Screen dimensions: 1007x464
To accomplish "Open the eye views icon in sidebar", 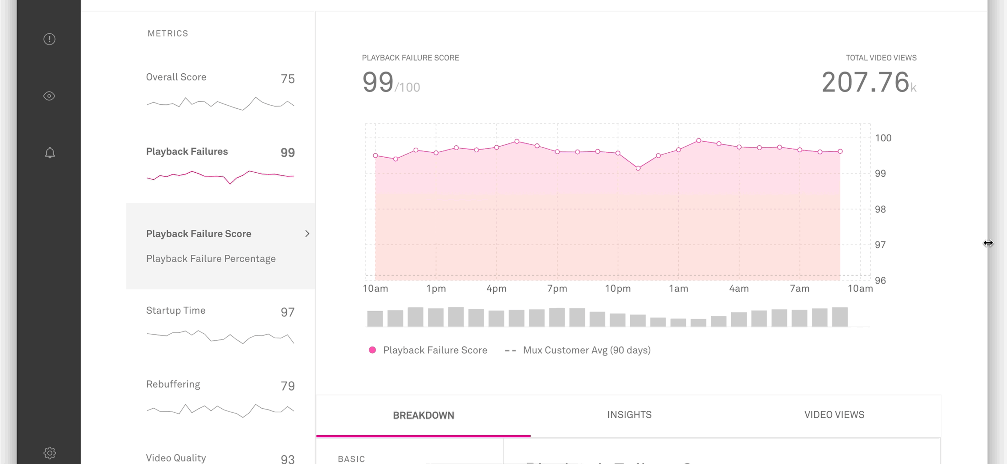I will [x=49, y=96].
